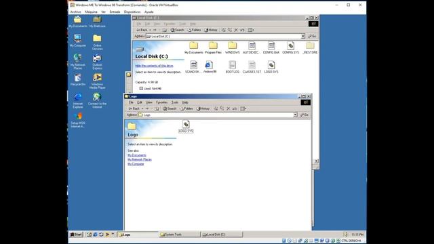The image size is (434, 244).
Task: Select CONFIG.BAK file in Local Disk window
Action: tap(271, 47)
